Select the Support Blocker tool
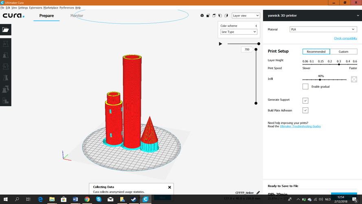 [6, 100]
